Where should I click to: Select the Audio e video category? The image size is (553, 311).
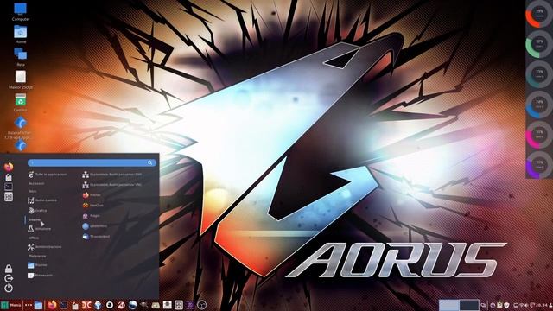(x=42, y=200)
